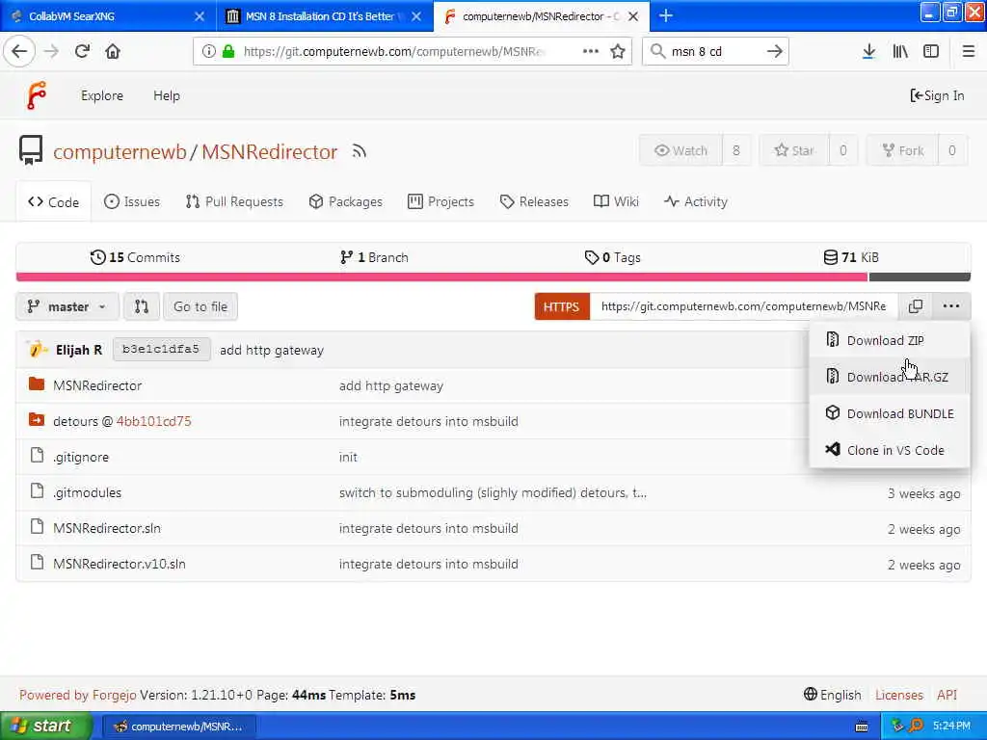Open the Packages tab

click(x=346, y=201)
